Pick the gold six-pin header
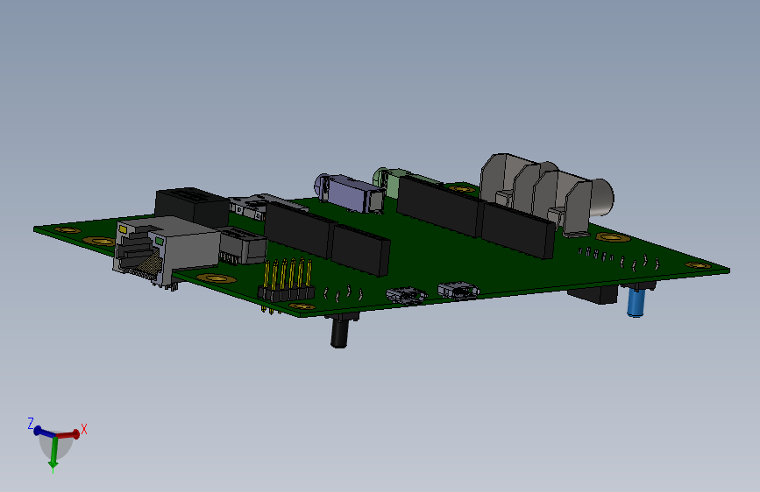The height and width of the screenshot is (492, 760). tap(286, 281)
